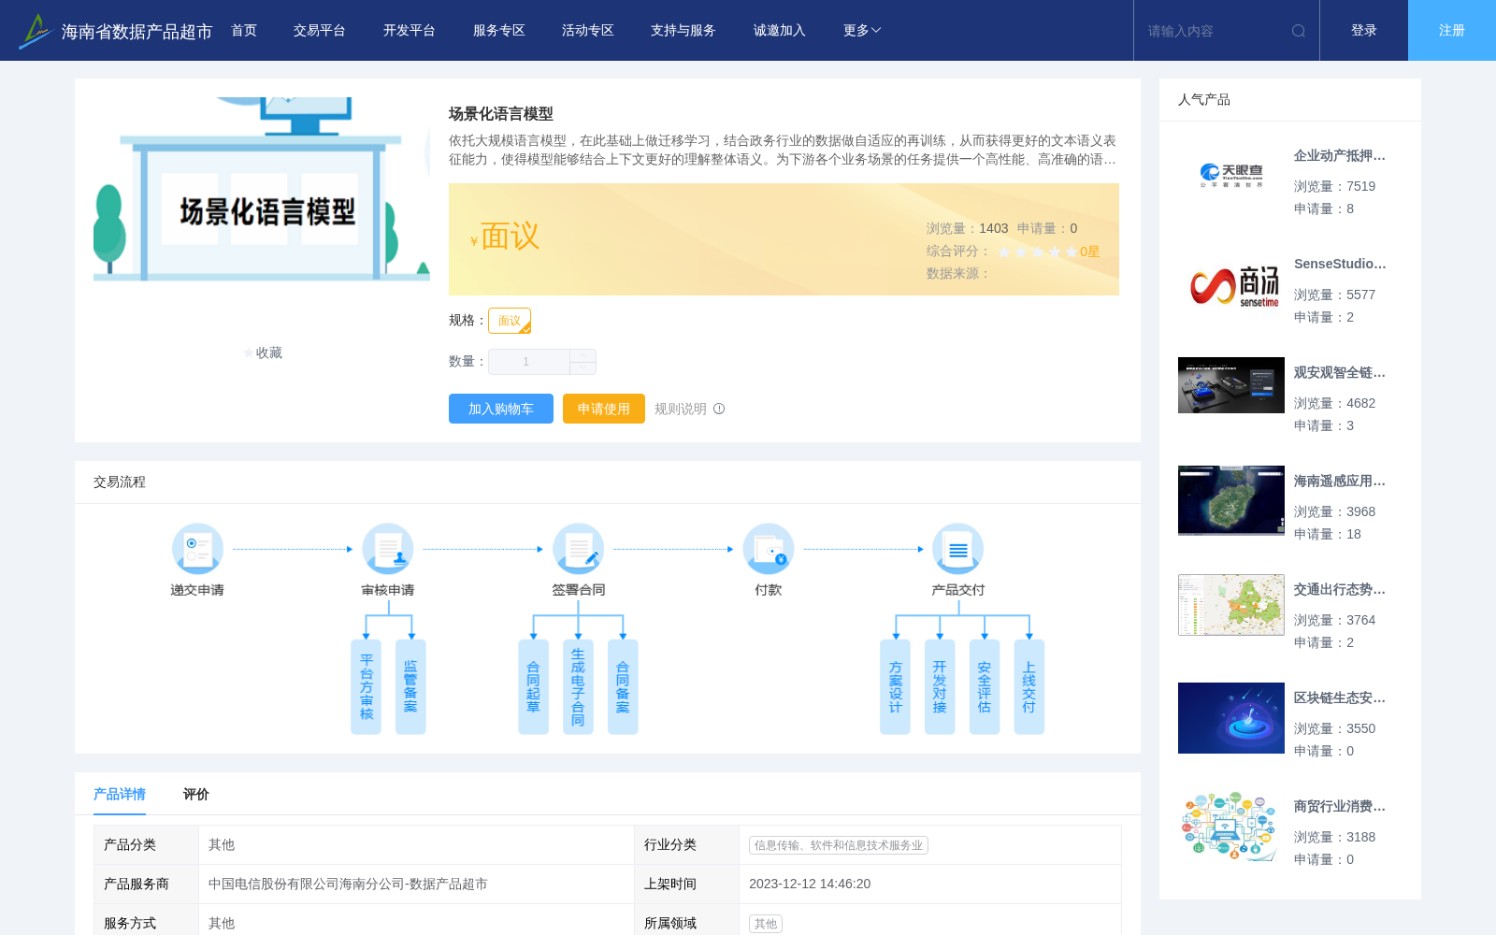
Task: Click the 平台方审核 sub-step box
Action: [x=367, y=687]
